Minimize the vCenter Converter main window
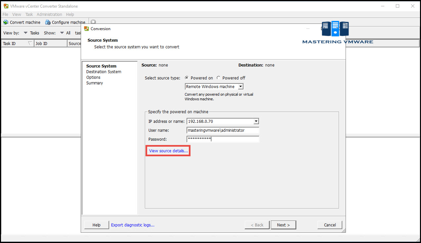The width and height of the screenshot is (421, 243). 382,6
